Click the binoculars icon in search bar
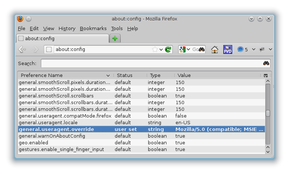The image size is (289, 173). [266, 63]
